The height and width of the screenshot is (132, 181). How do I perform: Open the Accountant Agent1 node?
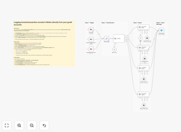point(143,48)
